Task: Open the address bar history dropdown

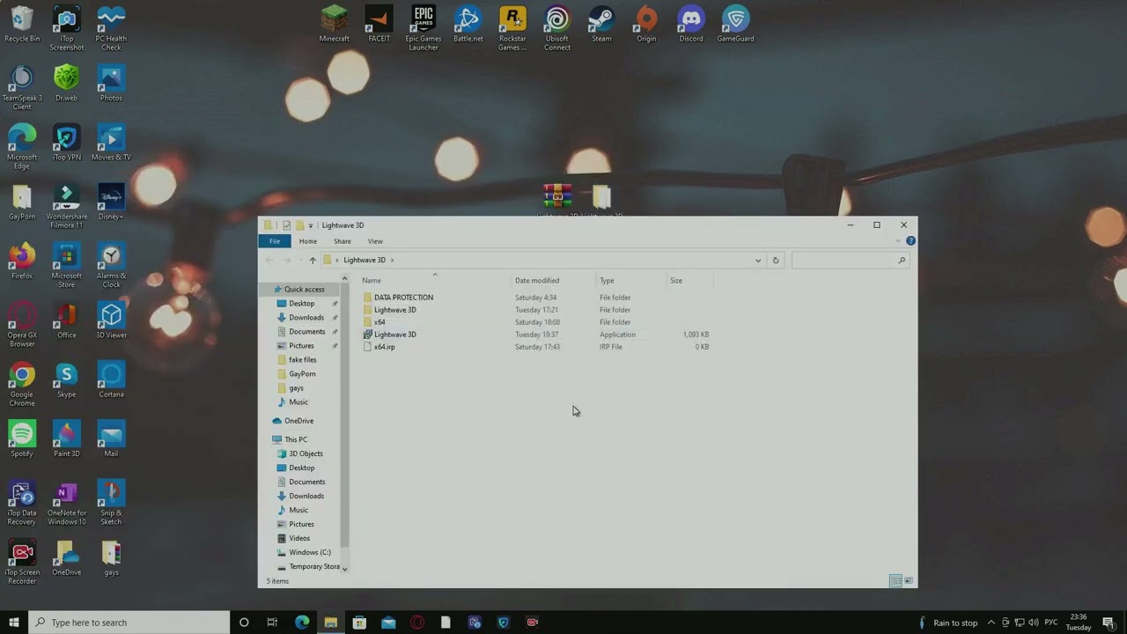Action: click(758, 261)
